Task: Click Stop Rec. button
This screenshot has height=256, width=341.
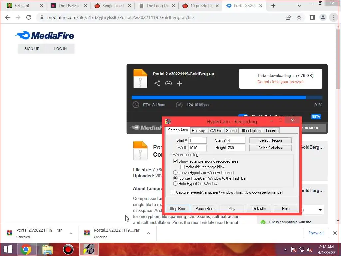Action: click(178, 209)
